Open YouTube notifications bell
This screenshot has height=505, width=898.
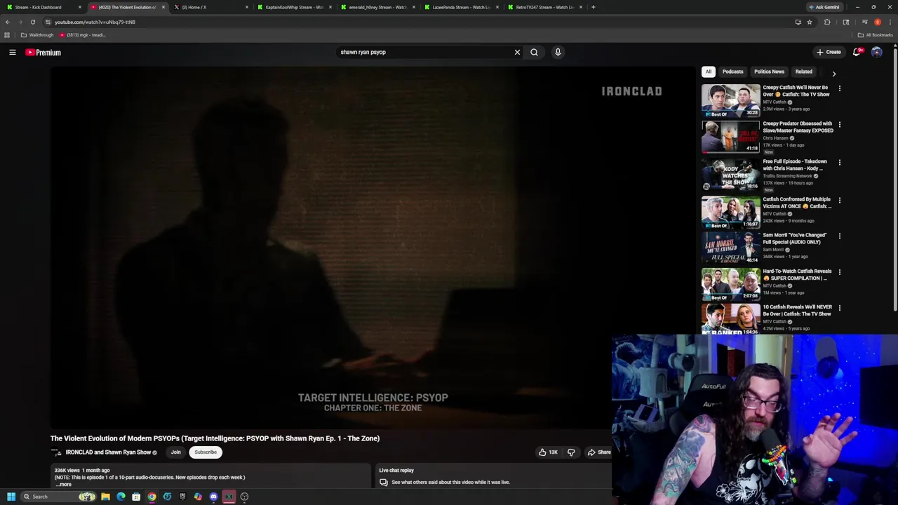[x=857, y=52]
